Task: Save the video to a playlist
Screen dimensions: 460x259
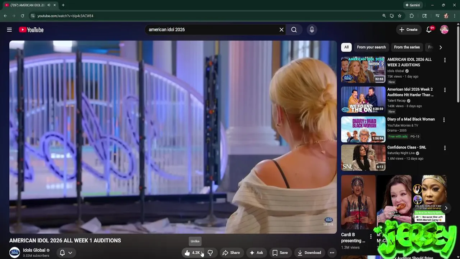Action: pos(280,253)
